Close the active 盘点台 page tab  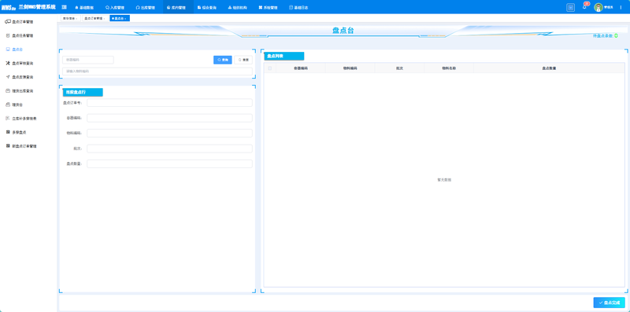pyautogui.click(x=125, y=18)
